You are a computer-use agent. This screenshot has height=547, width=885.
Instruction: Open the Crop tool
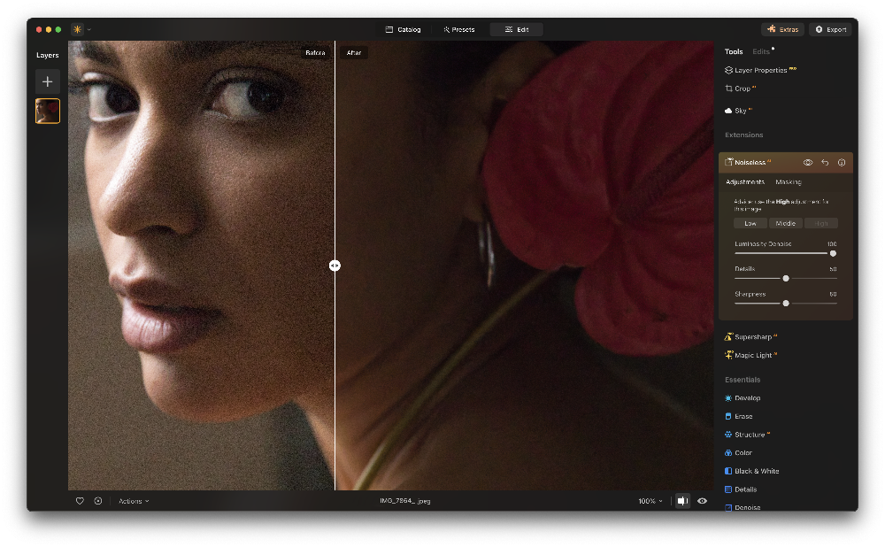[742, 89]
